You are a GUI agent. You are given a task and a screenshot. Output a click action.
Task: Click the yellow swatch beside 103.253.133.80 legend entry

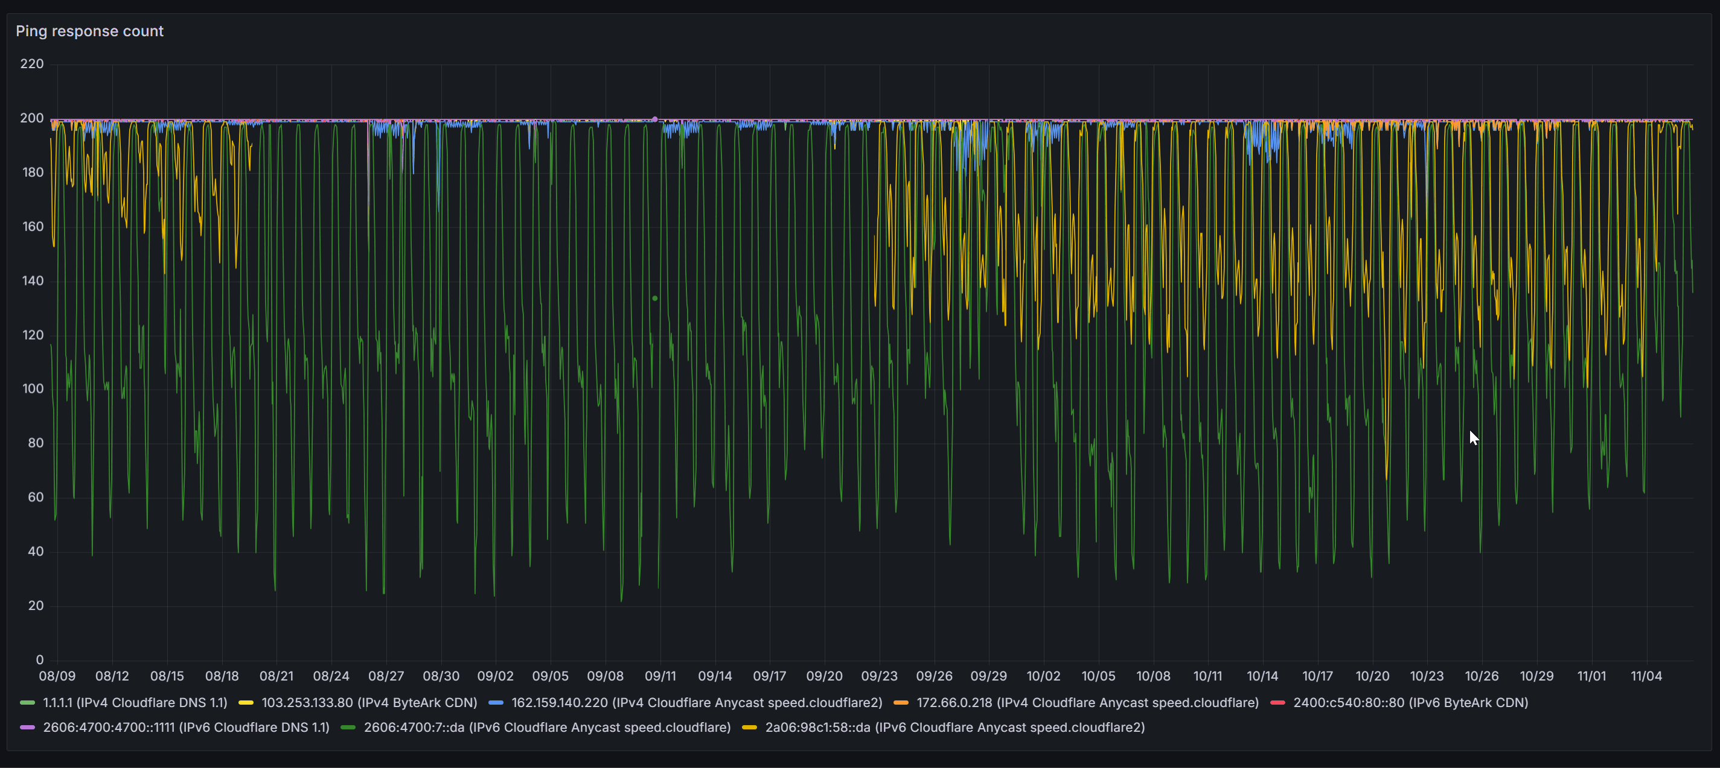click(246, 703)
